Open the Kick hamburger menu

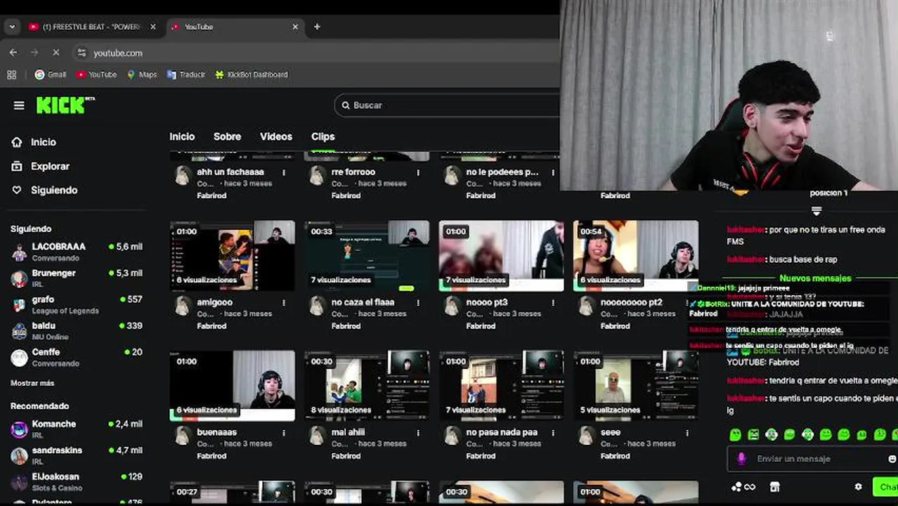(19, 105)
